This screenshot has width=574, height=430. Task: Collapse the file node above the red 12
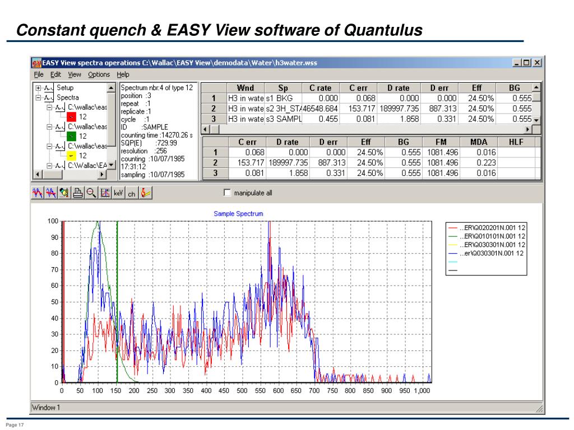click(49, 107)
